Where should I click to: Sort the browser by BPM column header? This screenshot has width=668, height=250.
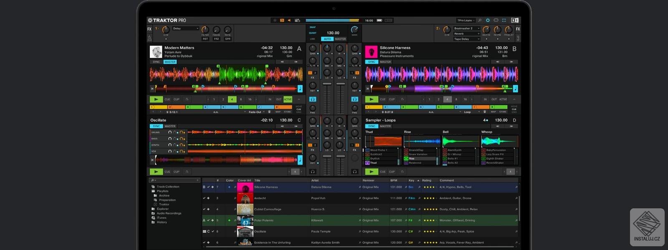[394, 180]
